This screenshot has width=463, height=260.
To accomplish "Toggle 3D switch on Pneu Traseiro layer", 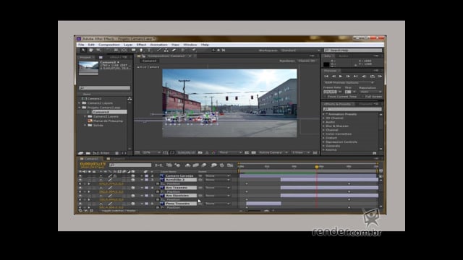I will click(x=133, y=204).
